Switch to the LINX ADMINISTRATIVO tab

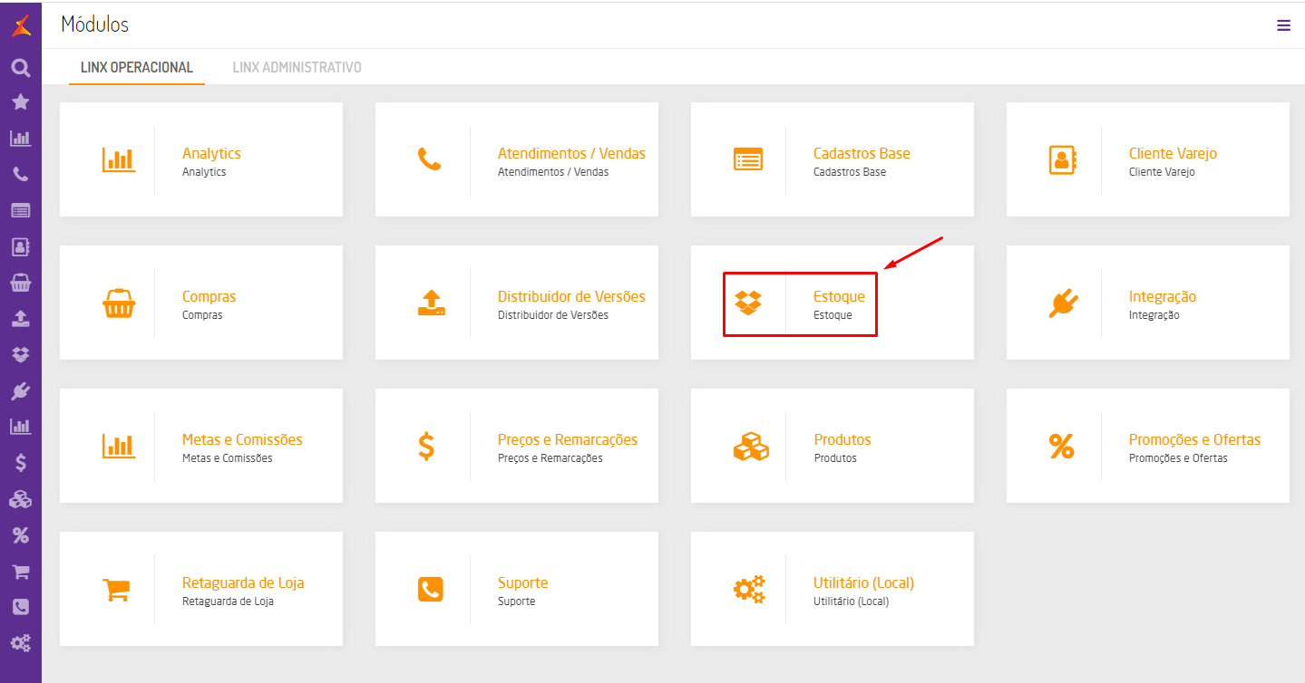(297, 68)
